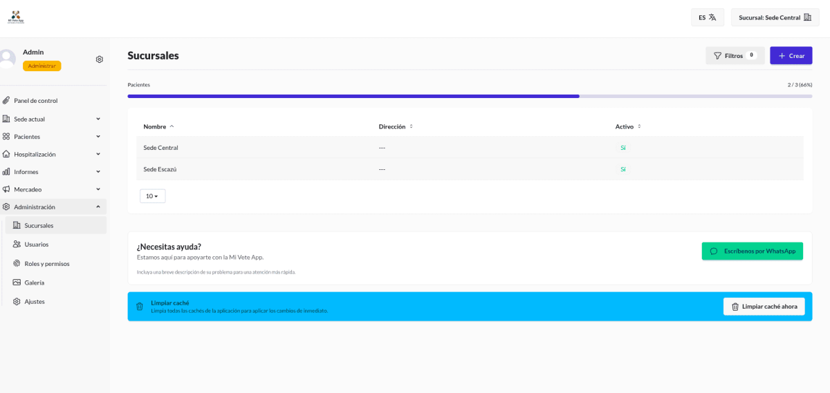Open the ES language switcher
Viewport: 830px width, 393px height.
pyautogui.click(x=707, y=17)
